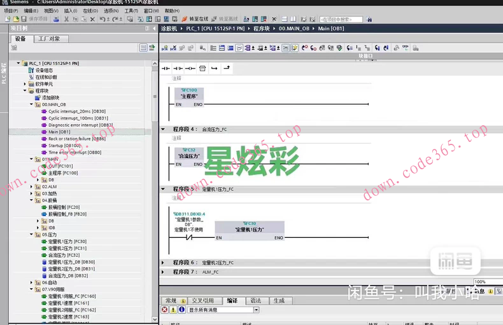Toggle the warning messages filter button
Viewport: 503px width, 325px height.
[173, 310]
